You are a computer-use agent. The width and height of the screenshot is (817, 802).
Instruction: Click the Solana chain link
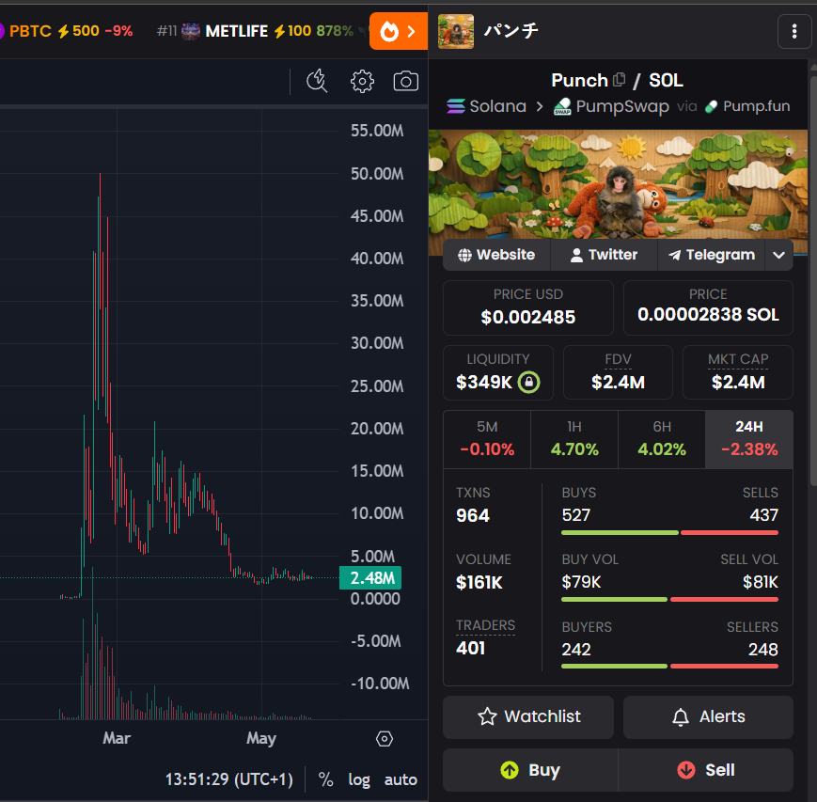coord(487,106)
